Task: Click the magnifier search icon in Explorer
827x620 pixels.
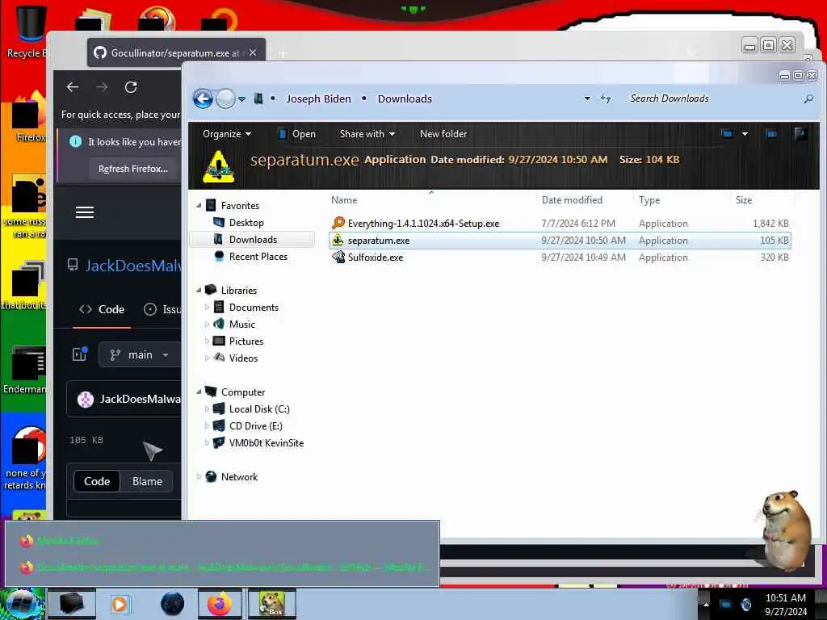Action: [x=808, y=98]
